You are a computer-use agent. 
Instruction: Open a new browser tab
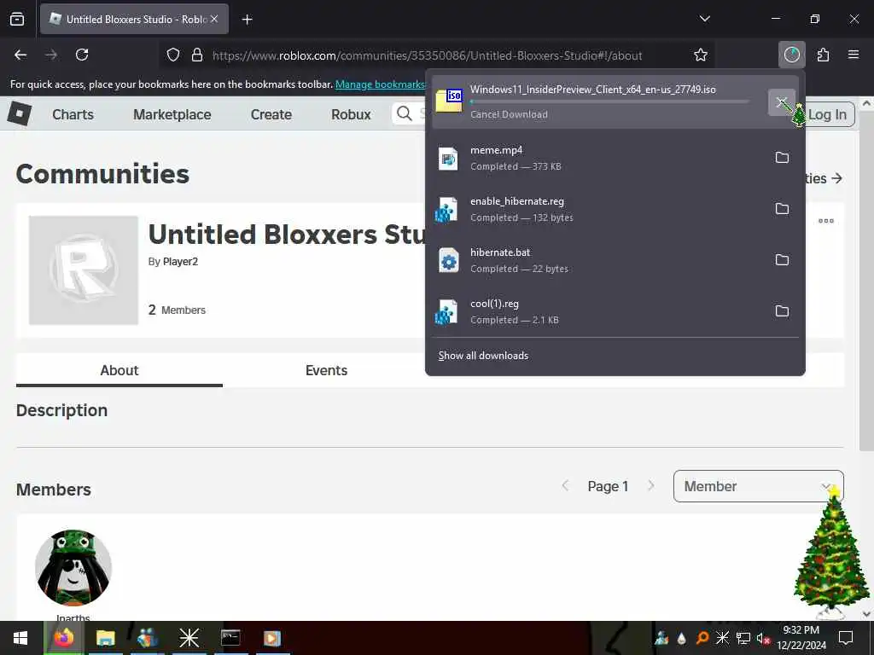coord(248,20)
